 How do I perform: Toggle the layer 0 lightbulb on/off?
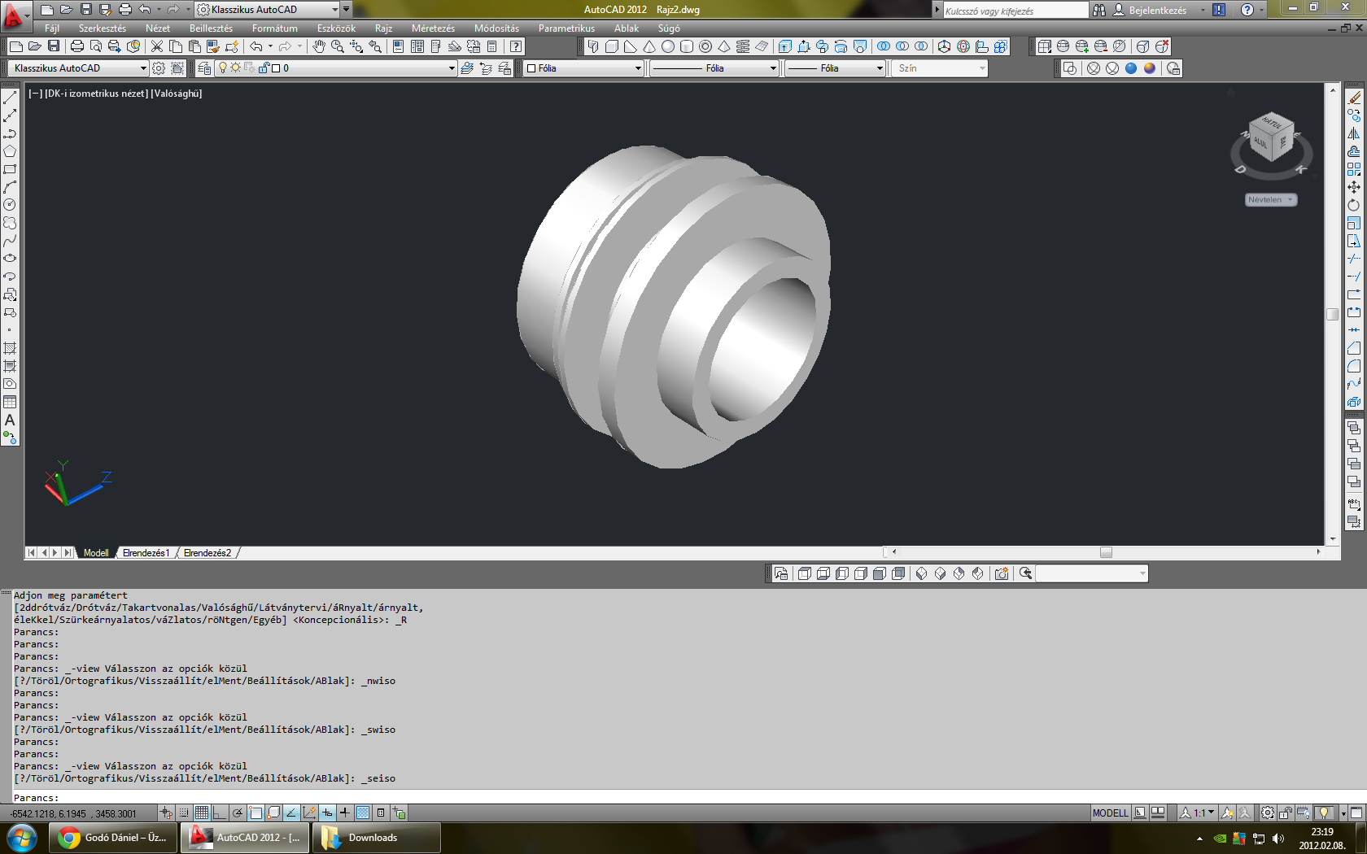[x=222, y=68]
